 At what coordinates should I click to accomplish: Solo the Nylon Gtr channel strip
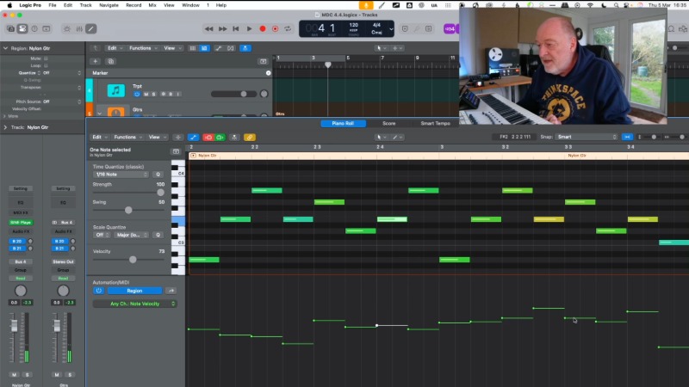point(28,375)
